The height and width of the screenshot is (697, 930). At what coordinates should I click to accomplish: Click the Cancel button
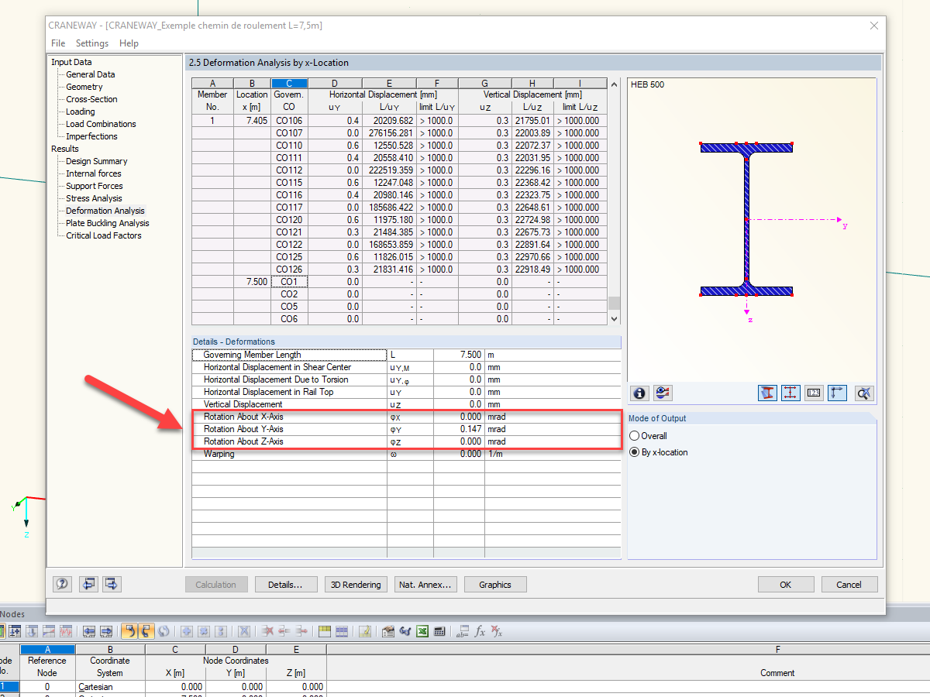[849, 585]
